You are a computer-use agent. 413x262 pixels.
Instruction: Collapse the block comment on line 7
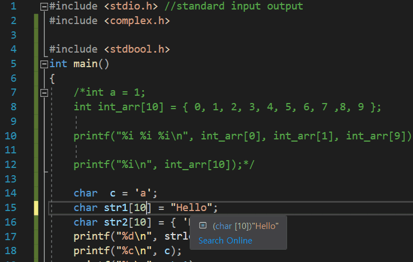[44, 93]
